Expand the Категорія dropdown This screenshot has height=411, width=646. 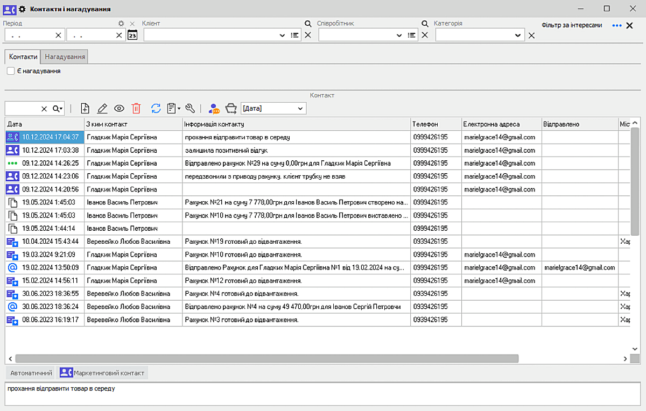coord(518,35)
